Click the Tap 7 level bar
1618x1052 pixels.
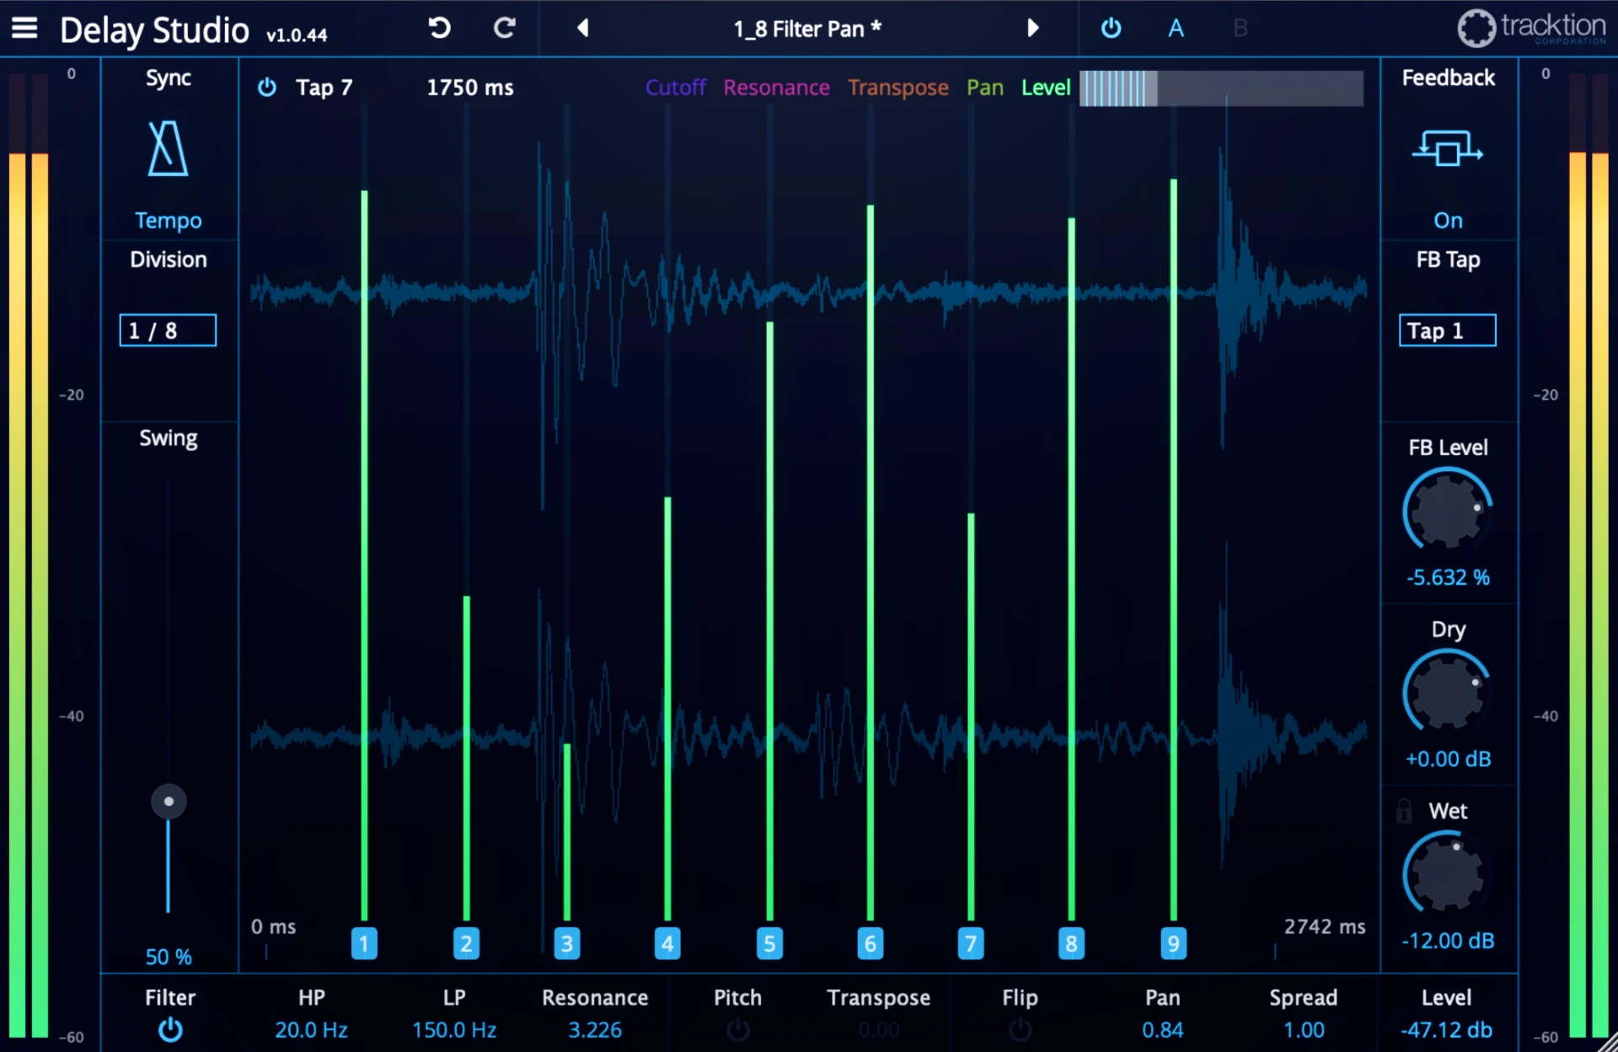click(971, 717)
